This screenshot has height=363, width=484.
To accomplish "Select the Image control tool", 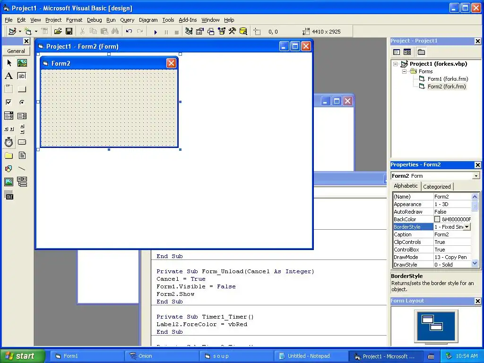I will [x=9, y=182].
